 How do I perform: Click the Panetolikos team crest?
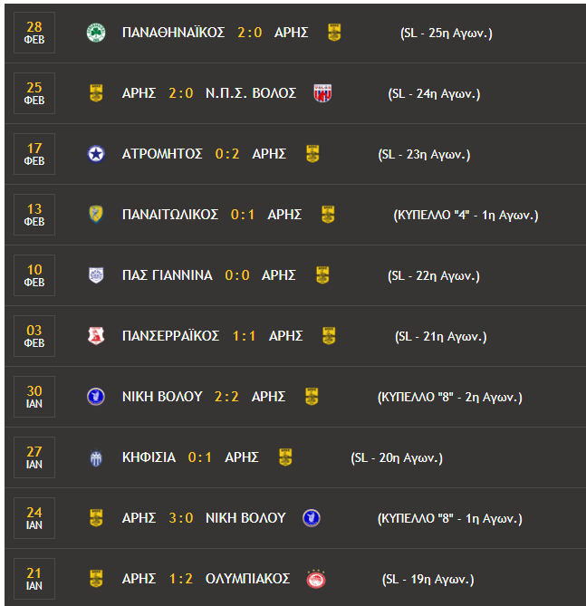click(96, 215)
